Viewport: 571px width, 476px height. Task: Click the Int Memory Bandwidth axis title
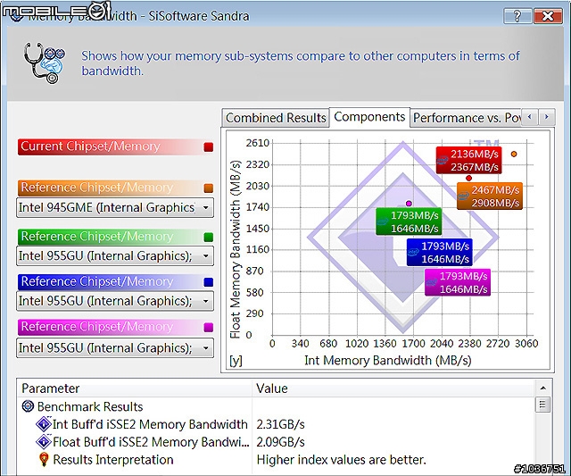point(388,360)
